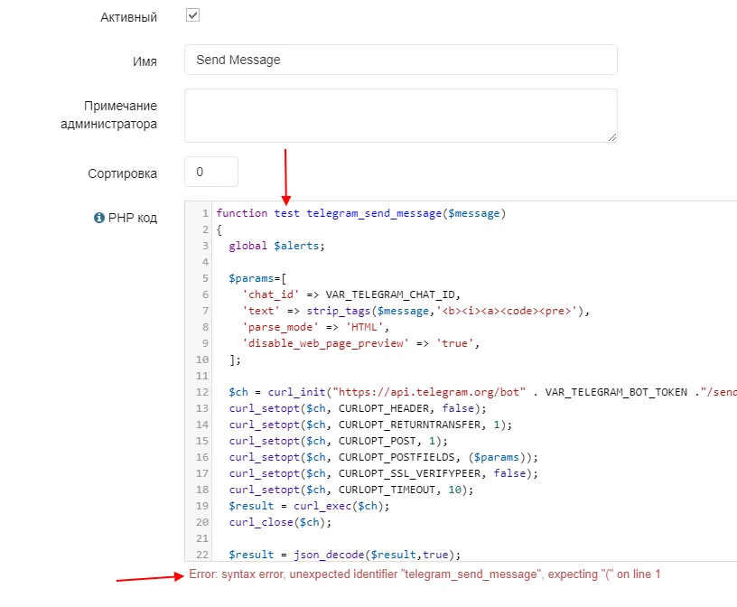The image size is (737, 607).
Task: Place cursor on global $alerts line
Action: (276, 246)
